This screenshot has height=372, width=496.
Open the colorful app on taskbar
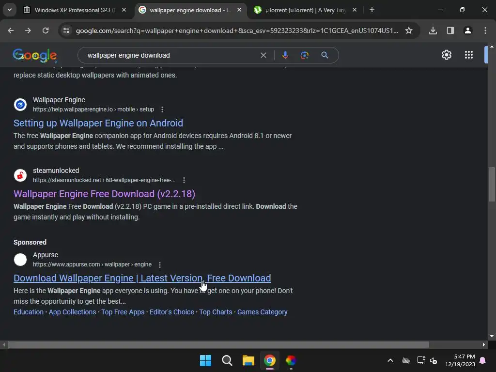pos(291,360)
